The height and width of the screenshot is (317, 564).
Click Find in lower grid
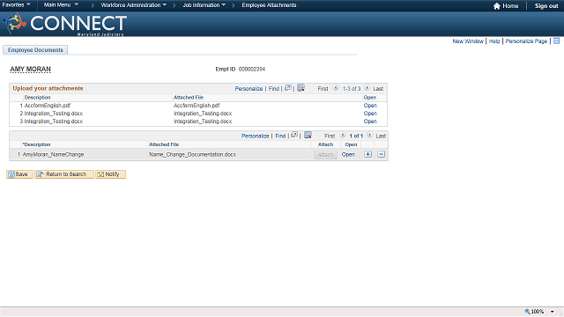[x=280, y=136]
